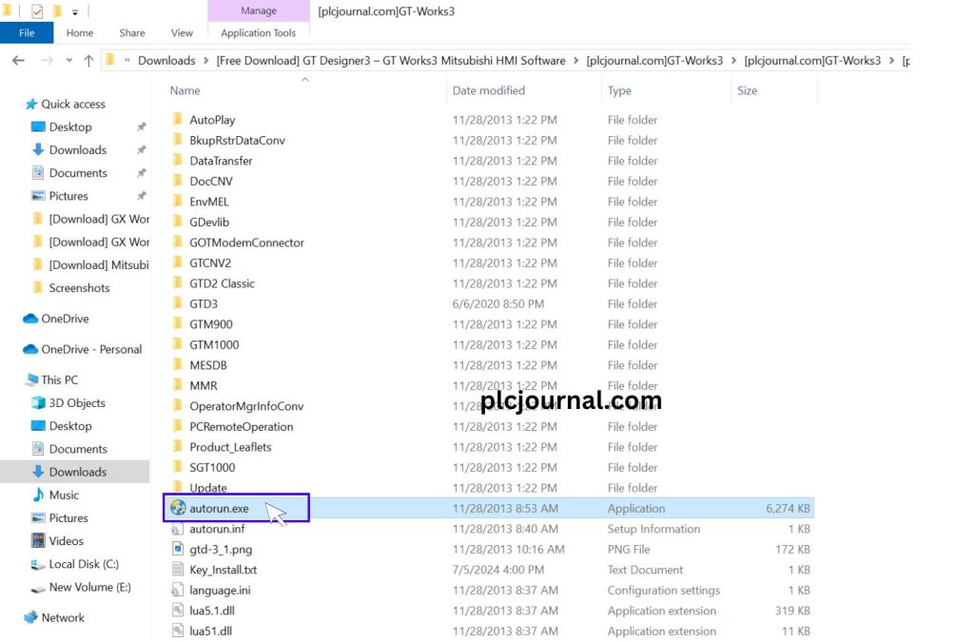Viewport: 974px width, 642px height.
Task: Click the Local Disk (C:) drive icon
Action: click(38, 564)
